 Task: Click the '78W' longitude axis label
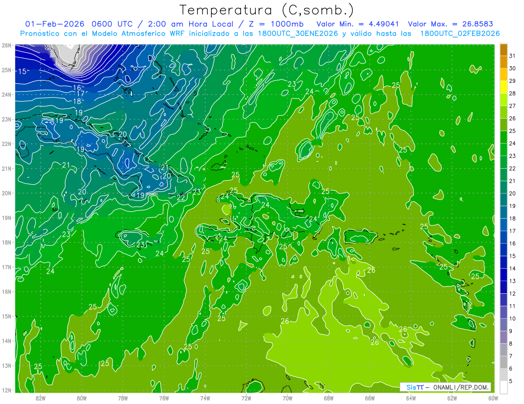coord(123,397)
